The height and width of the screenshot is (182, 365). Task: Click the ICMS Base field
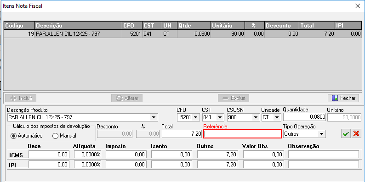point(49,154)
